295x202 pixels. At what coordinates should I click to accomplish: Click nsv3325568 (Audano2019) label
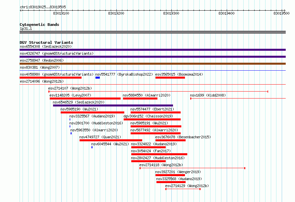tap(179, 179)
